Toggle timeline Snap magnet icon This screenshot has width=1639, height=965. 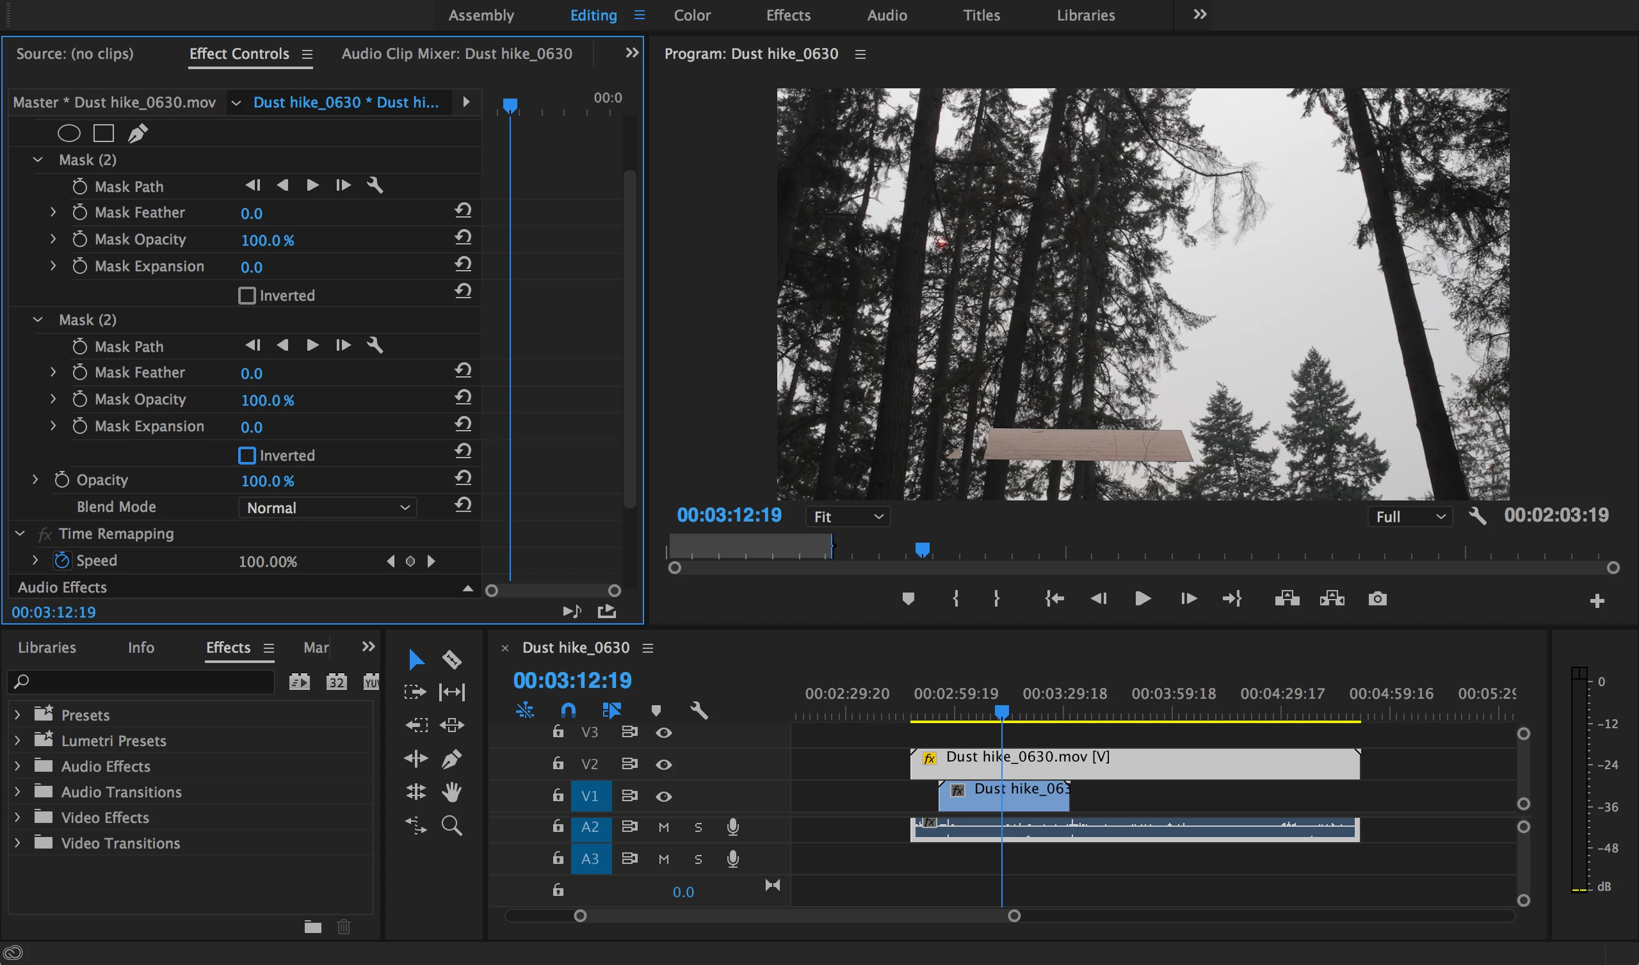coord(568,710)
